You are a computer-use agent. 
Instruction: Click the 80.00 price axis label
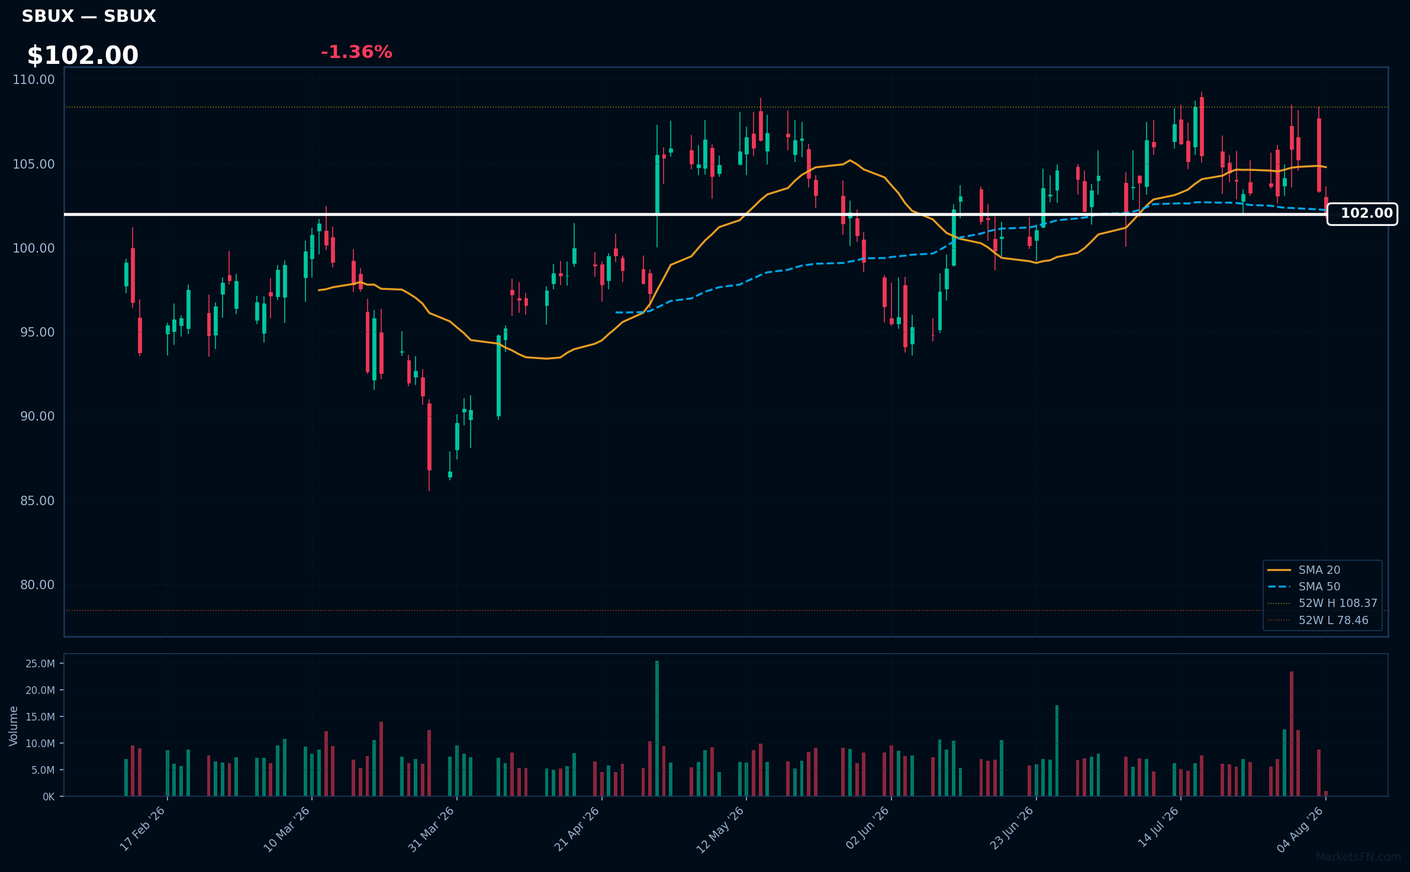pyautogui.click(x=37, y=584)
